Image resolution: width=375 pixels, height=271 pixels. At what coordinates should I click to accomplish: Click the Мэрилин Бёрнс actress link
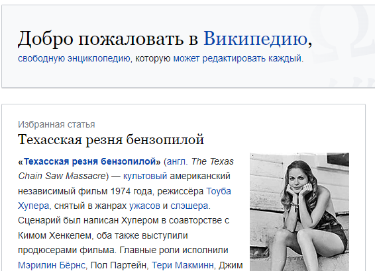point(52,265)
